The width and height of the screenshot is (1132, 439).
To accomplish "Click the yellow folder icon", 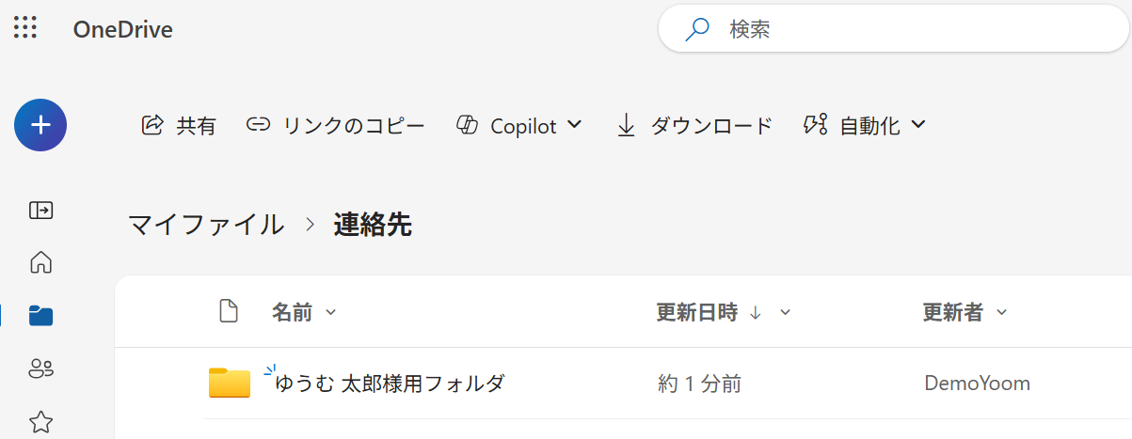I will coord(230,383).
